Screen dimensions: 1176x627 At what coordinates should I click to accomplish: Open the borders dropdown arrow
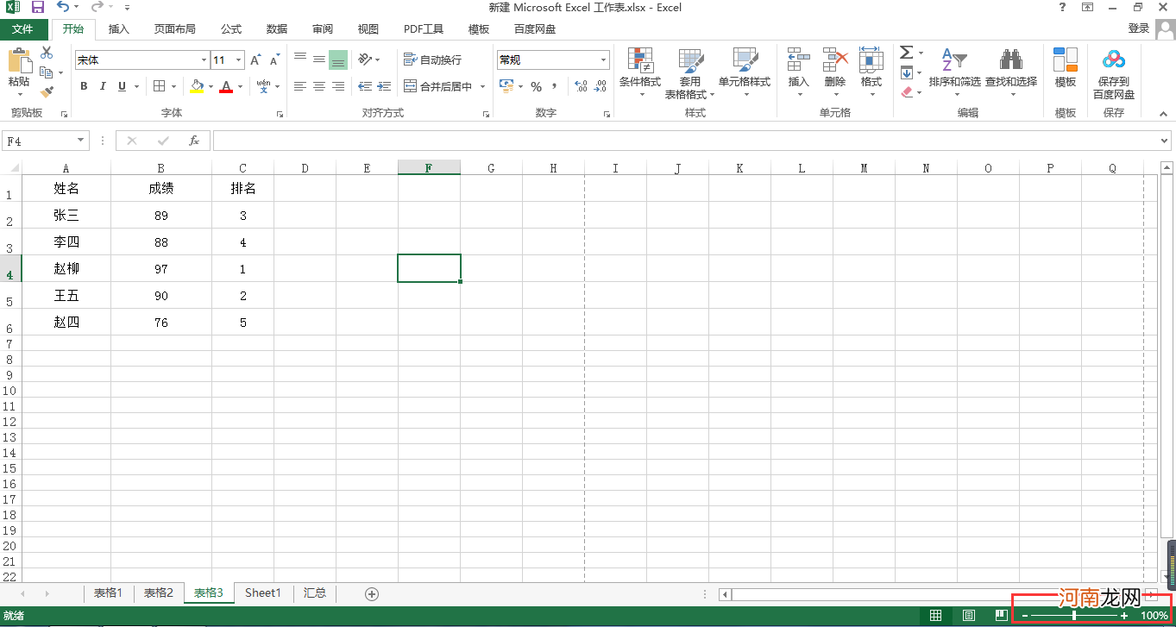coord(173,86)
